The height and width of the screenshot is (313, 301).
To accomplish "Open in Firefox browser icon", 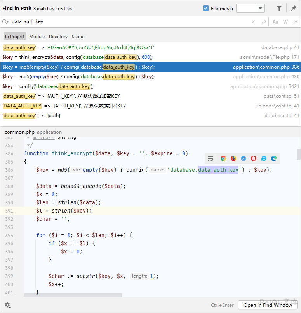I will 233,158.
